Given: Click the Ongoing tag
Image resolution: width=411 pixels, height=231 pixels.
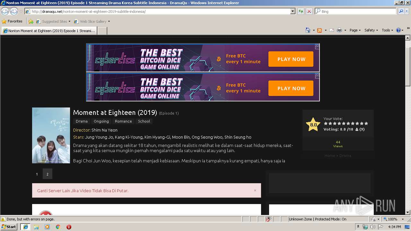Looking at the screenshot, I should (101, 121).
